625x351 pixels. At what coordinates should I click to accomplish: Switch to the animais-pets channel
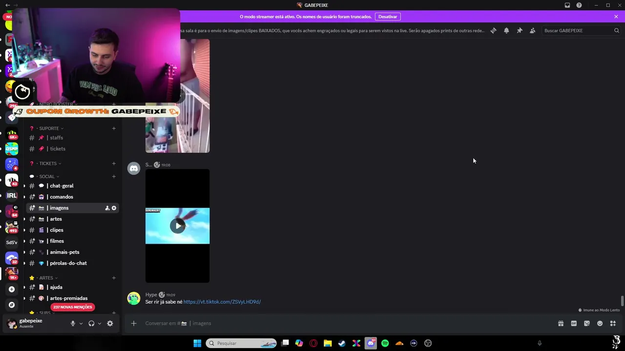(x=73, y=252)
